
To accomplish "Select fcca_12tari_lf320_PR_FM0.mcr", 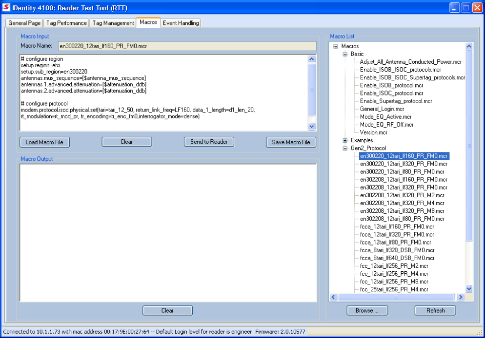I will pyautogui.click(x=397, y=235).
